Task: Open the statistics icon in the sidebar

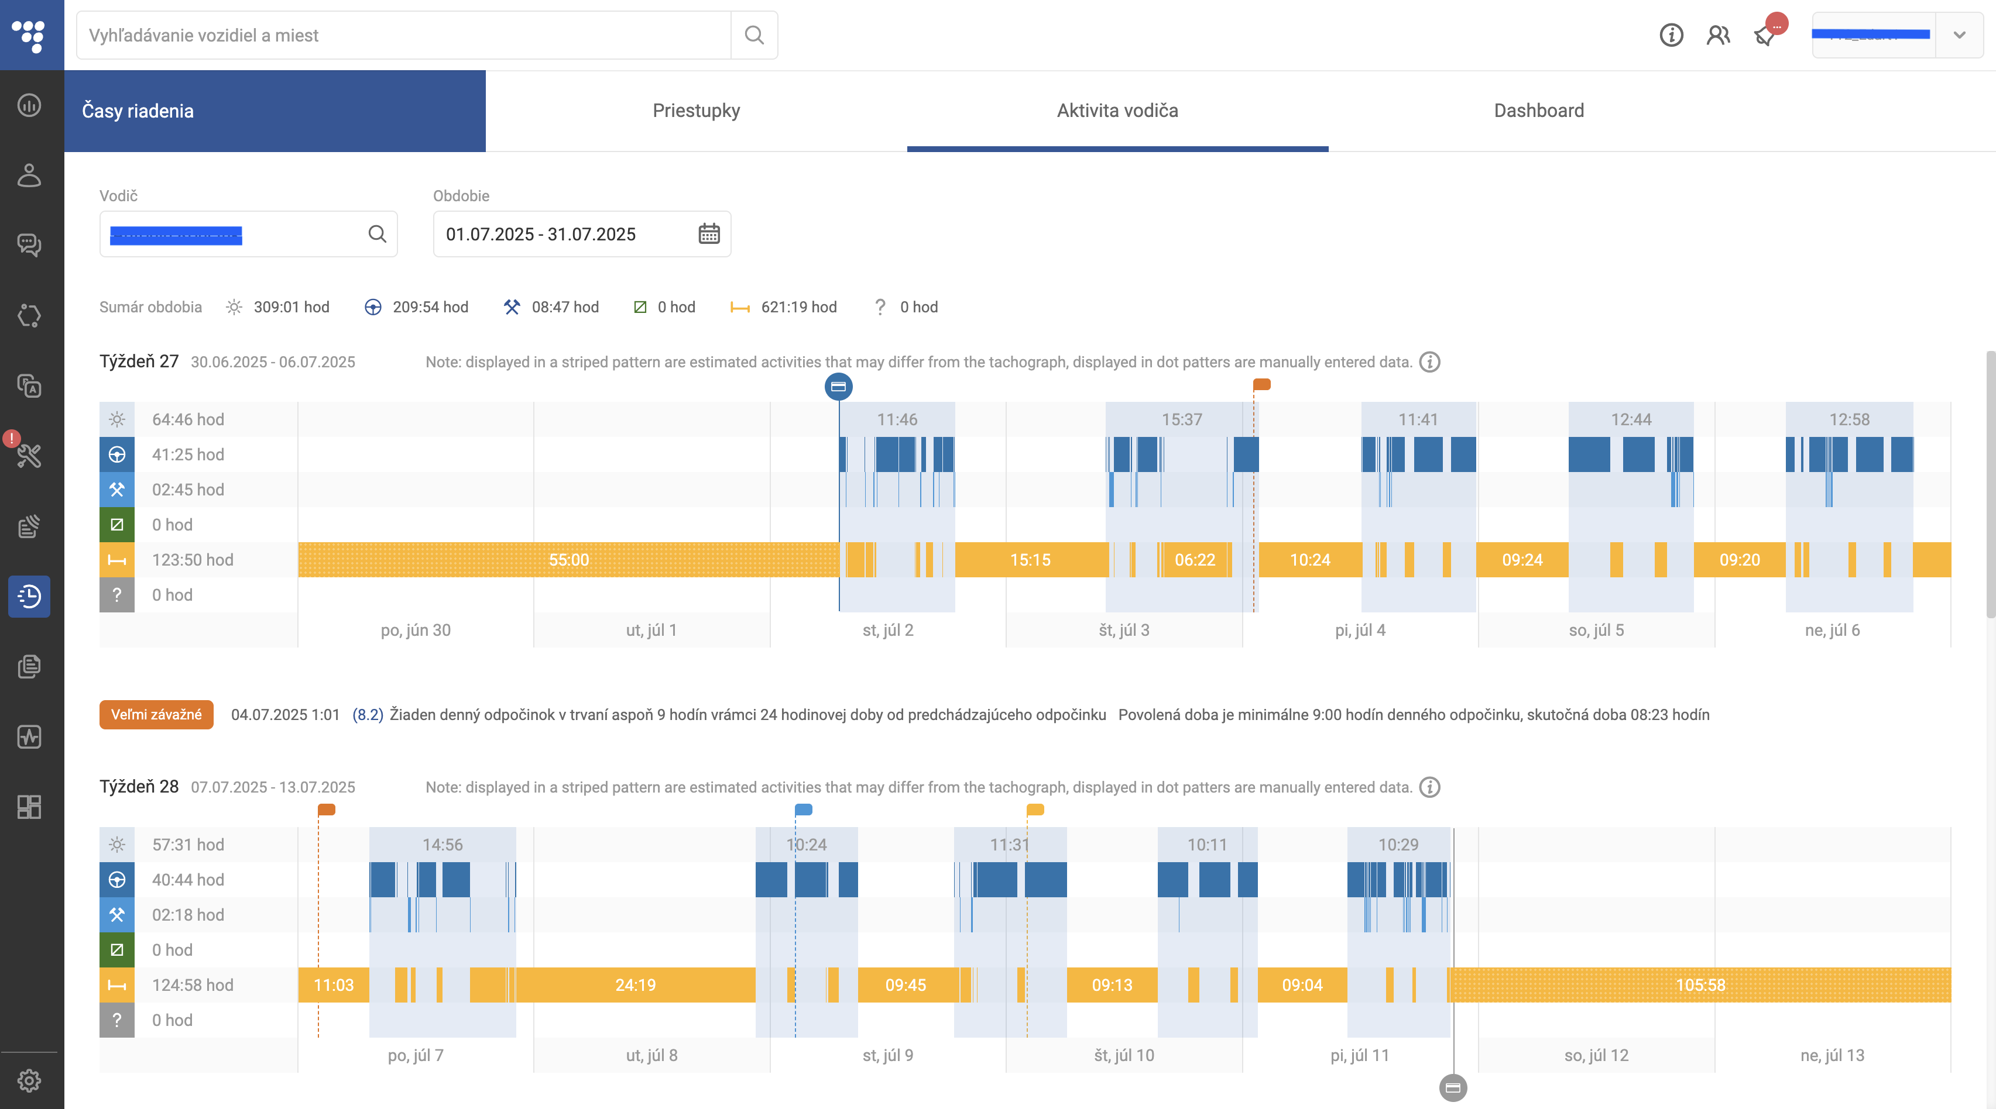Action: (29, 105)
